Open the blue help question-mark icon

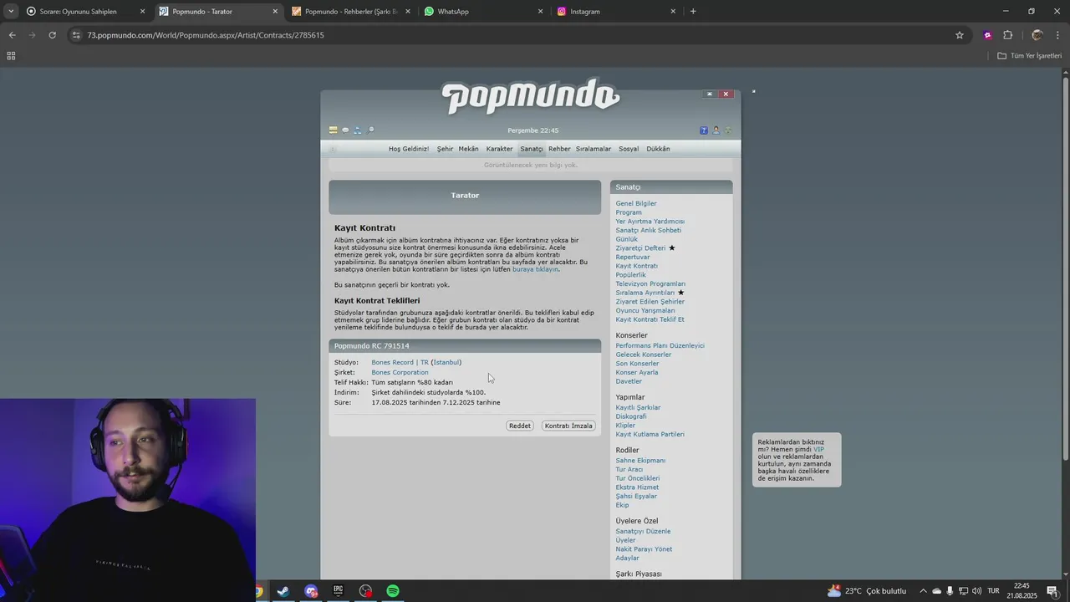pos(704,130)
